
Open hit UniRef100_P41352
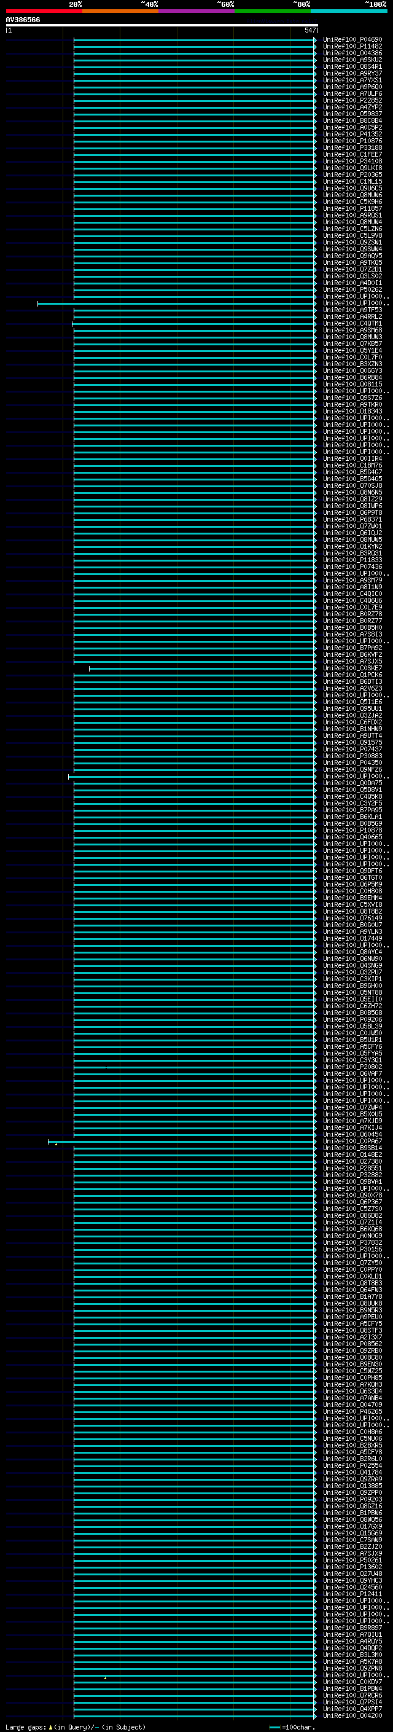coord(352,135)
